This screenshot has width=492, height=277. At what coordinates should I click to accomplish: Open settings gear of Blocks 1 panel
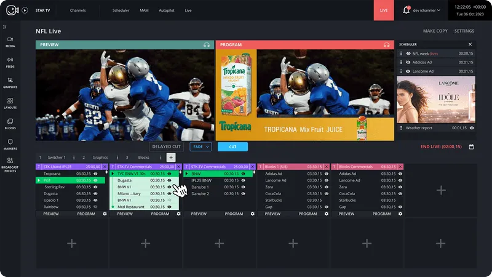tap(327, 214)
